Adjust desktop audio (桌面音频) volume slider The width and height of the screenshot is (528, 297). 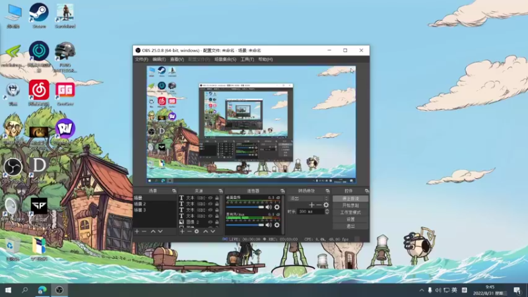click(245, 207)
